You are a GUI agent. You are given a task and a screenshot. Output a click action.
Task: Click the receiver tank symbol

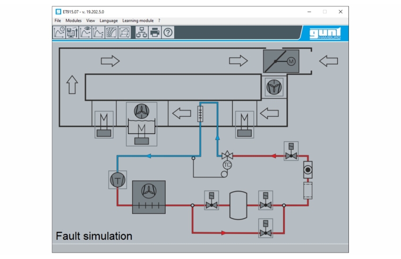pos(238,205)
